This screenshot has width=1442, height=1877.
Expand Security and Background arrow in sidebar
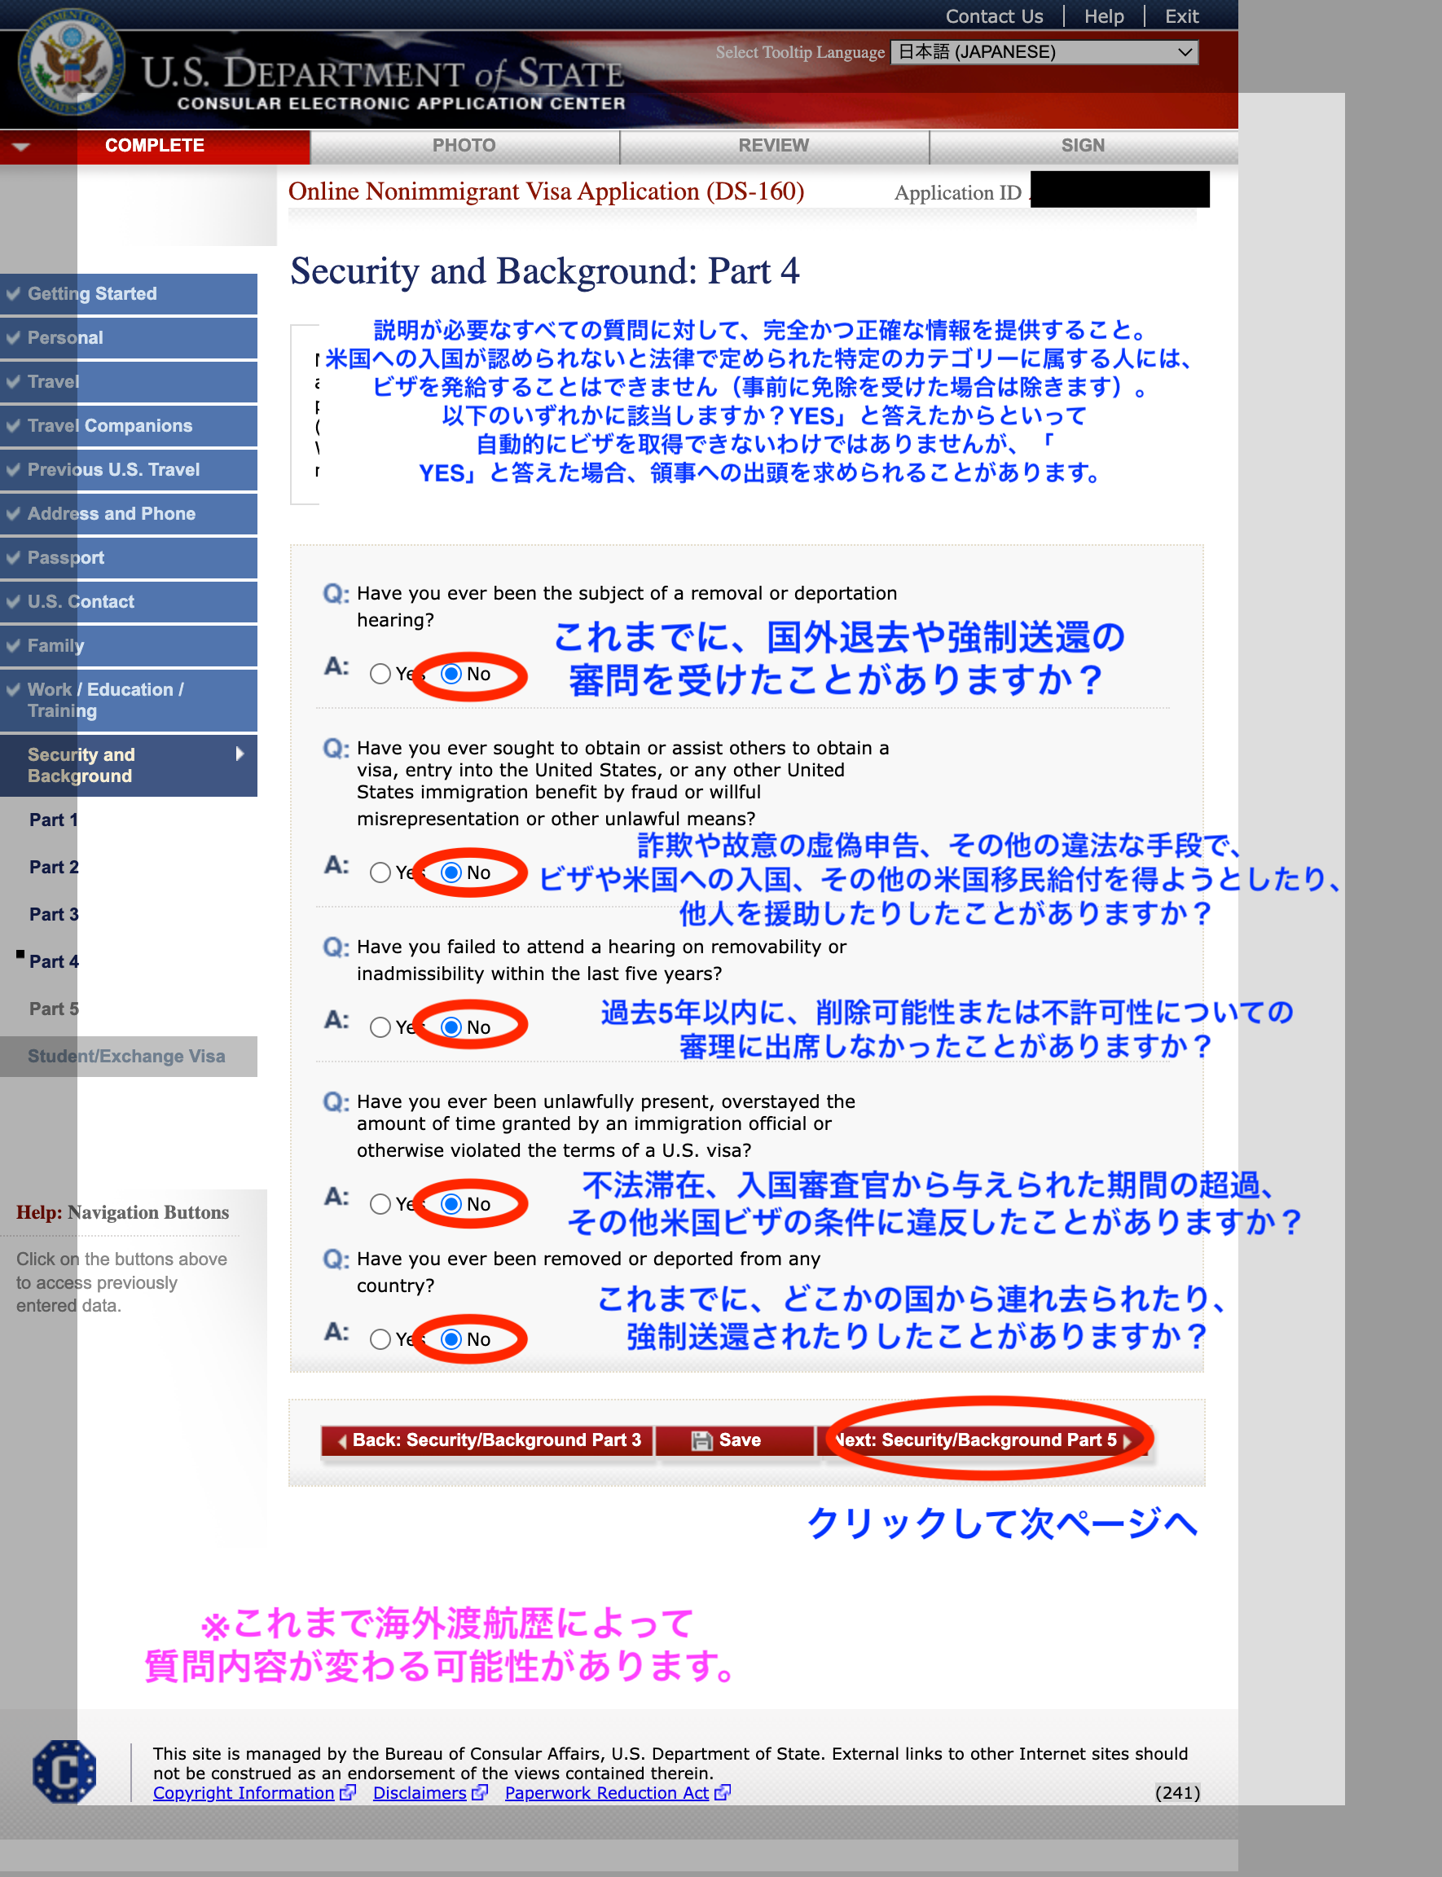[x=240, y=754]
